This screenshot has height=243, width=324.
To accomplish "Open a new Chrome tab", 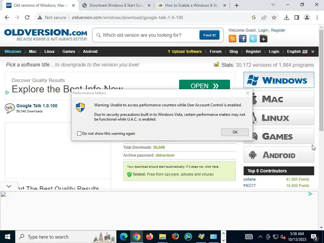I will pos(237,5).
